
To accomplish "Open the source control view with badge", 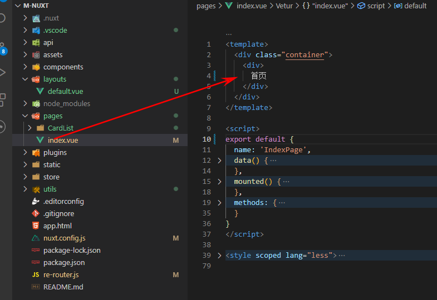I will click(3, 48).
